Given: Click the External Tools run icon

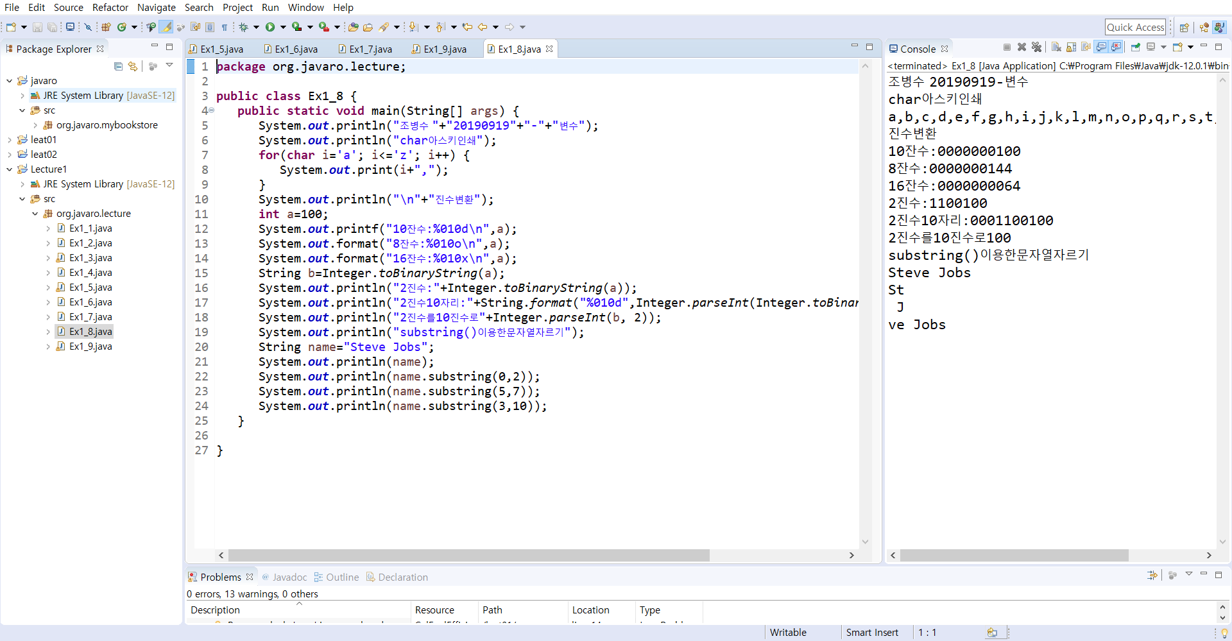Looking at the screenshot, I should [x=324, y=27].
